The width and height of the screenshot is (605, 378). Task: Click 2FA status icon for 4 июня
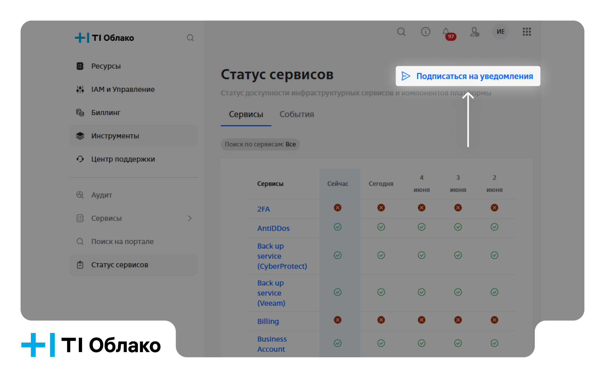422,207
